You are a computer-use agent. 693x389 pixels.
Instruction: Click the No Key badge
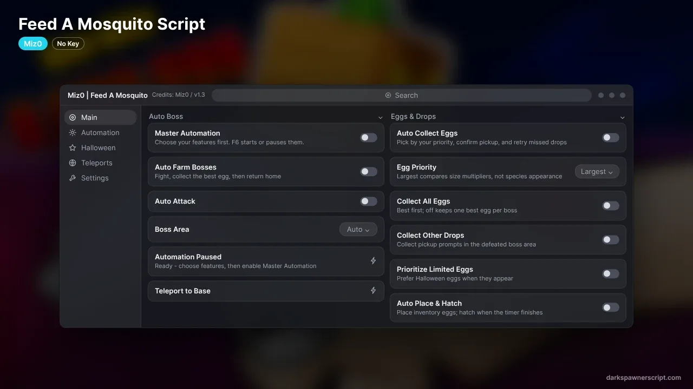tap(68, 44)
